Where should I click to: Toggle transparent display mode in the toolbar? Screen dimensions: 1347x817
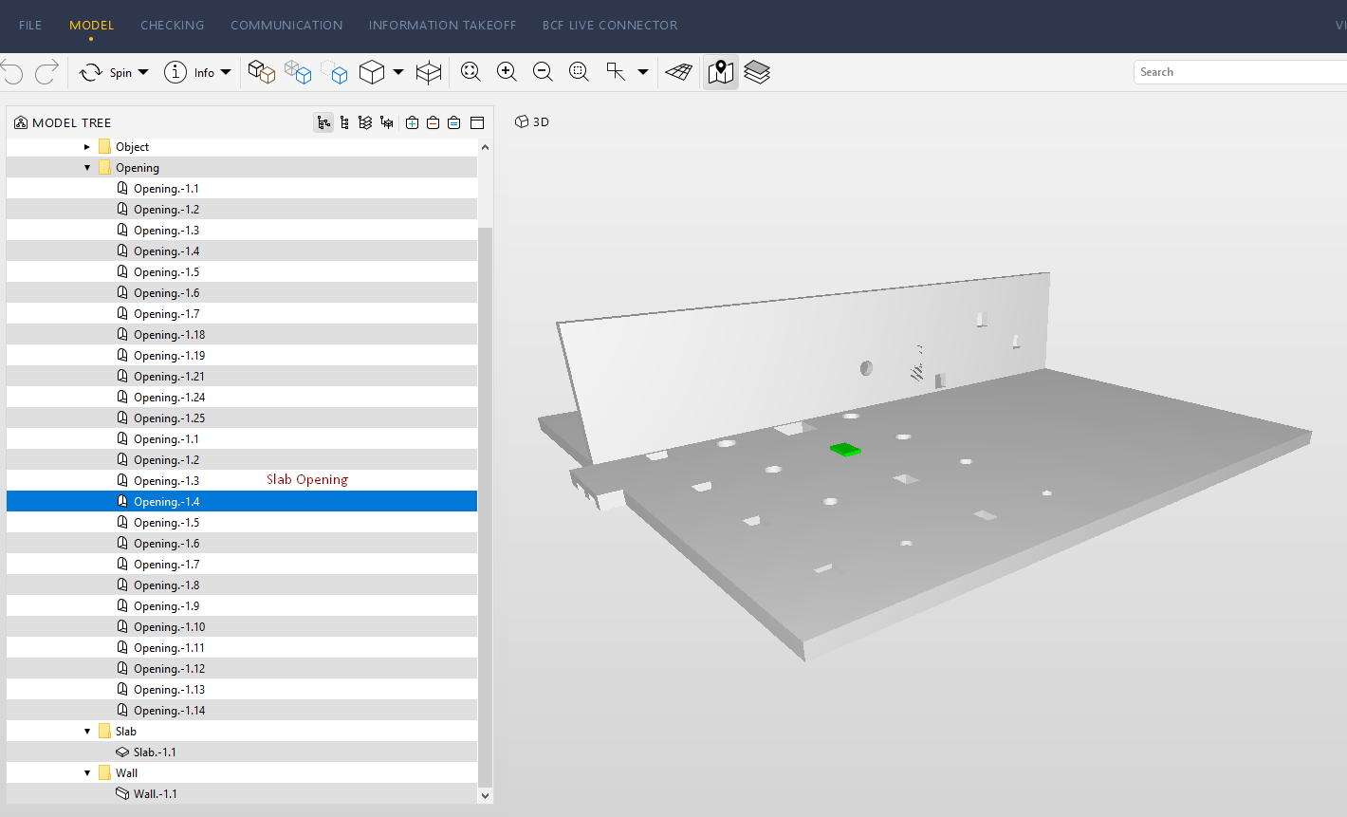pos(299,71)
